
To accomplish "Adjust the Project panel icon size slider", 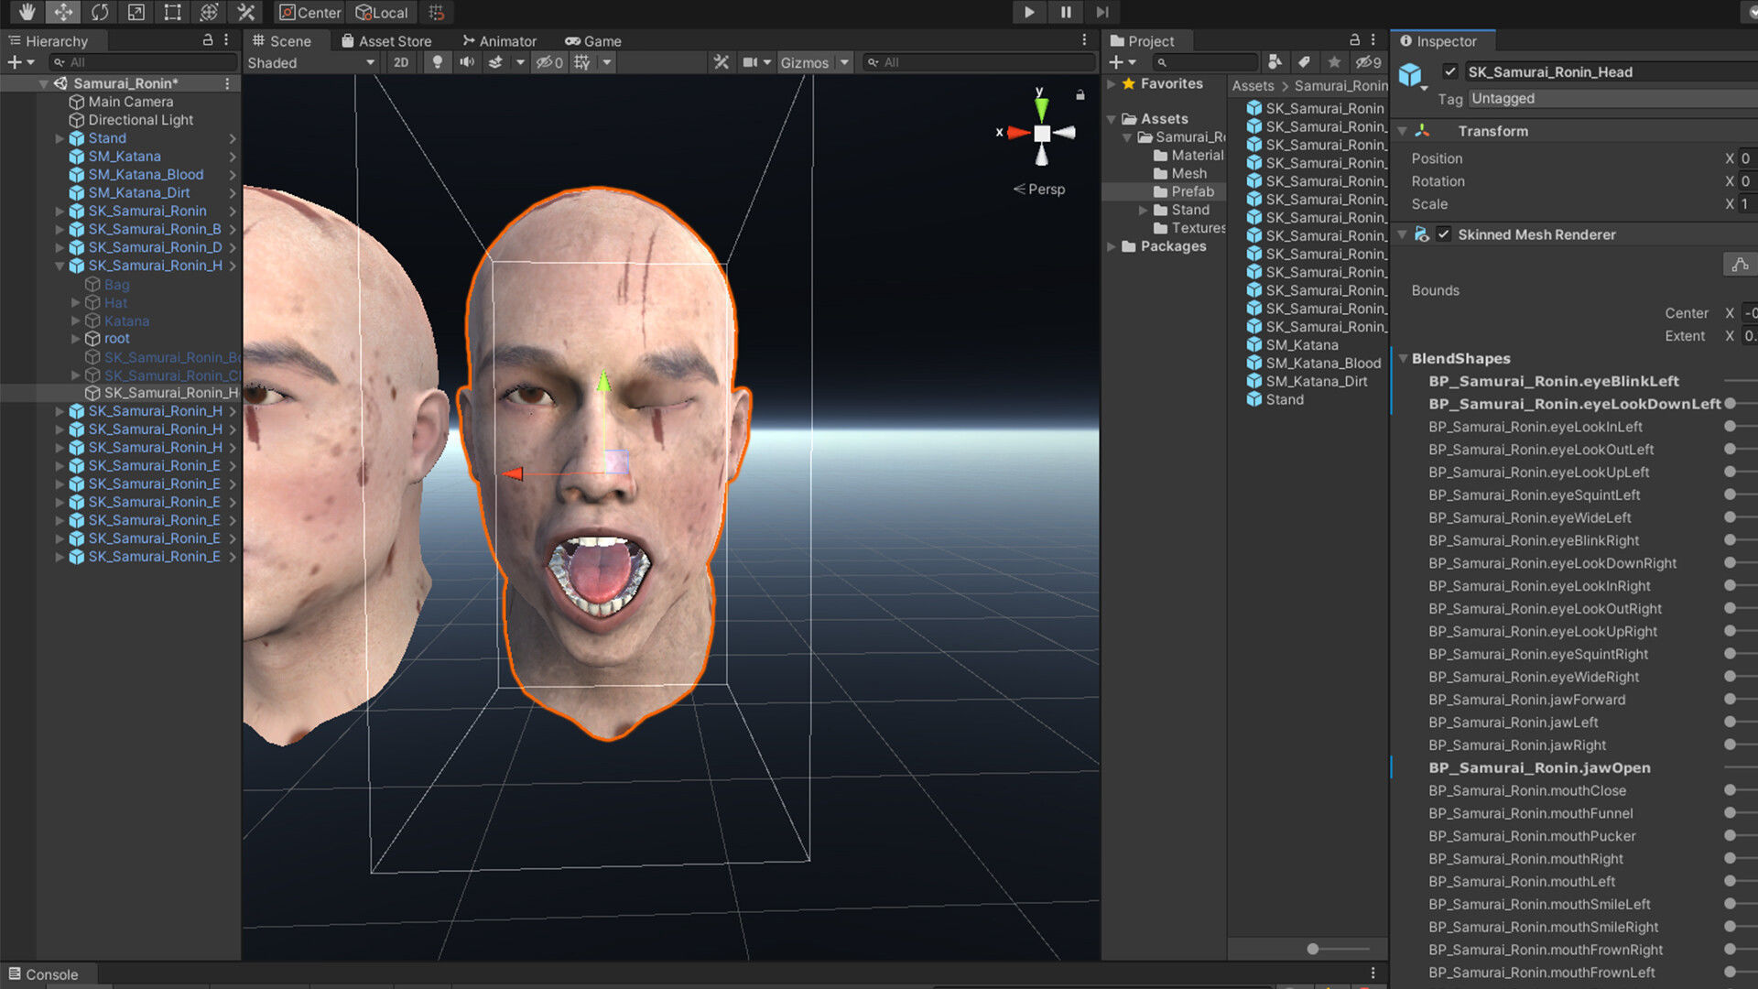I will (x=1313, y=949).
